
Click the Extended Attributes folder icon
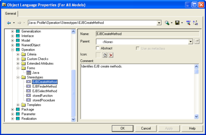point(23,64)
